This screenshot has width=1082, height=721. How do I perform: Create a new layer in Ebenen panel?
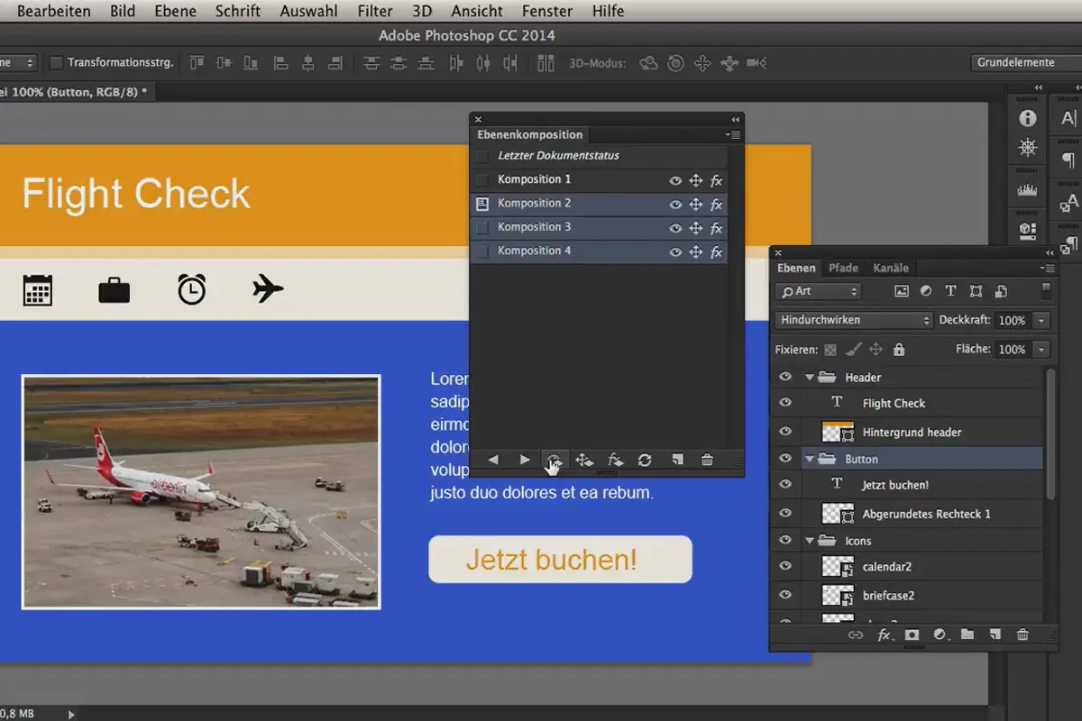click(995, 634)
